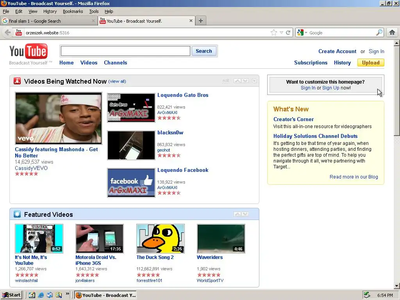Click the YouTube site icon in address bar
The image size is (400, 300).
click(x=19, y=33)
